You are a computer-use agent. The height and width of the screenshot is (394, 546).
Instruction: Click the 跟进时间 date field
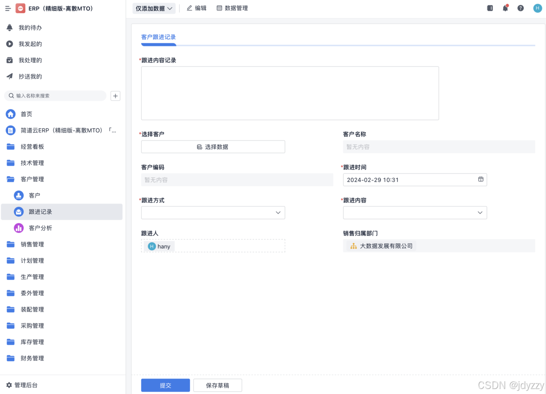tap(415, 180)
